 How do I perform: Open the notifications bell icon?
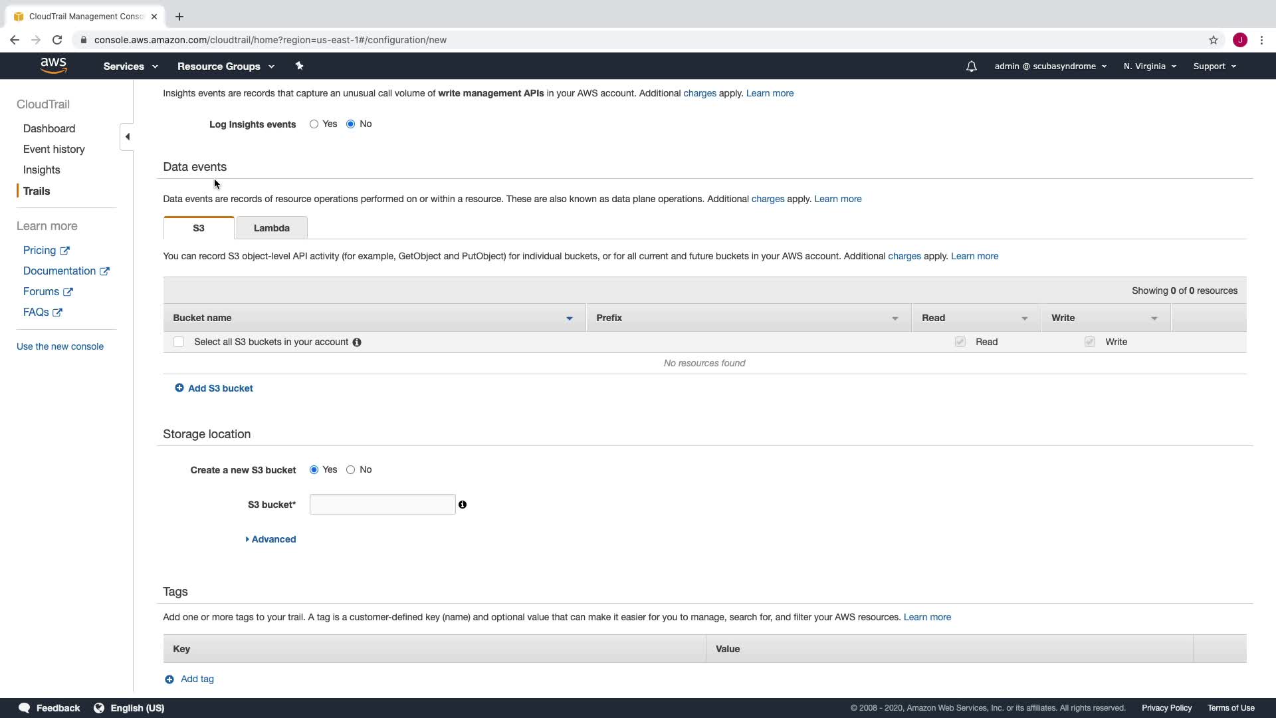[x=971, y=66]
